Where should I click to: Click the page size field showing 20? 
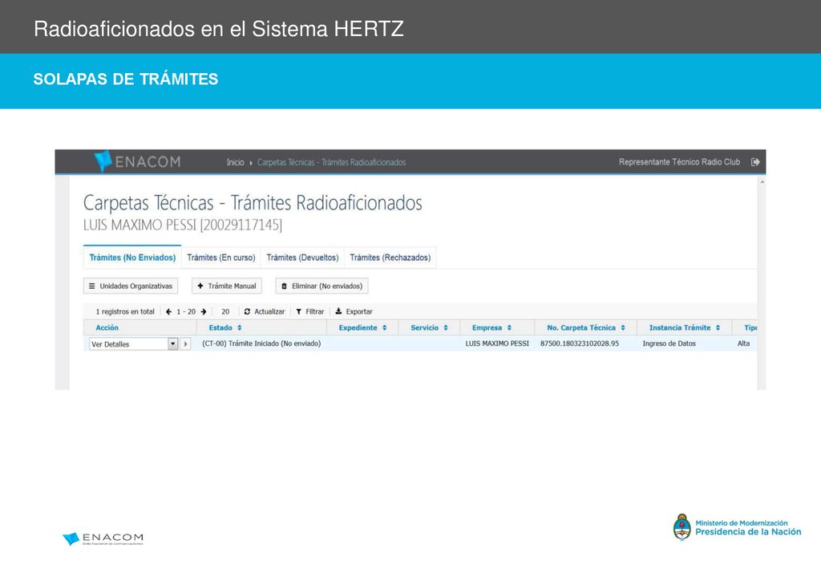(225, 311)
